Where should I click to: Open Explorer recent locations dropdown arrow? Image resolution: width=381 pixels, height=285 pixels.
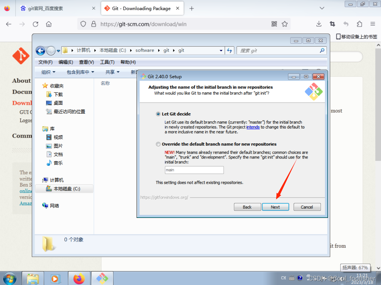point(58,51)
